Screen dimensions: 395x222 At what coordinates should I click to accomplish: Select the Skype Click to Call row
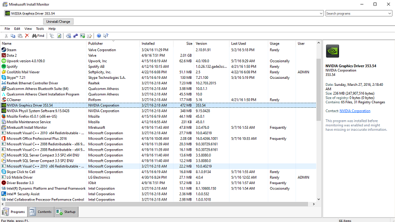[x=158, y=172]
